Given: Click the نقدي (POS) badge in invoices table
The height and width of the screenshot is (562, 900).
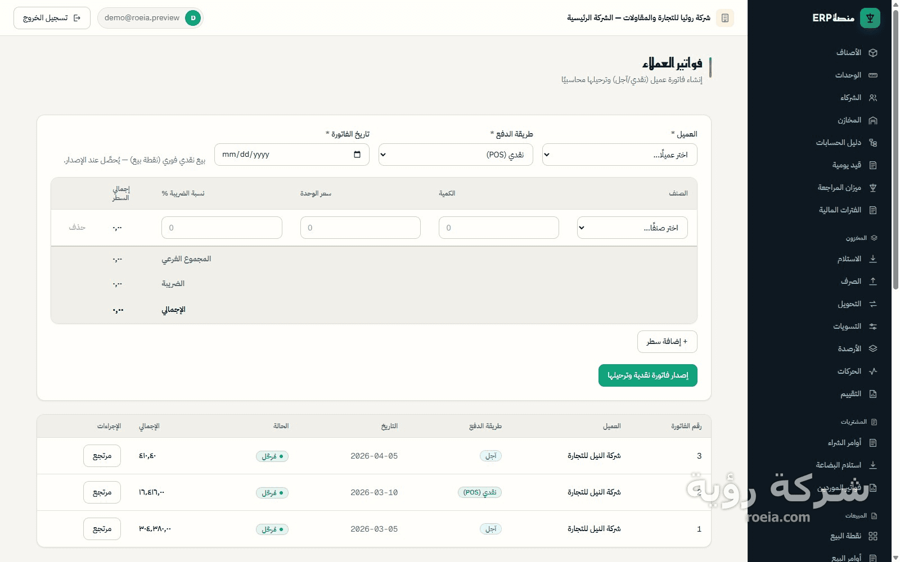Looking at the screenshot, I should coord(480,492).
